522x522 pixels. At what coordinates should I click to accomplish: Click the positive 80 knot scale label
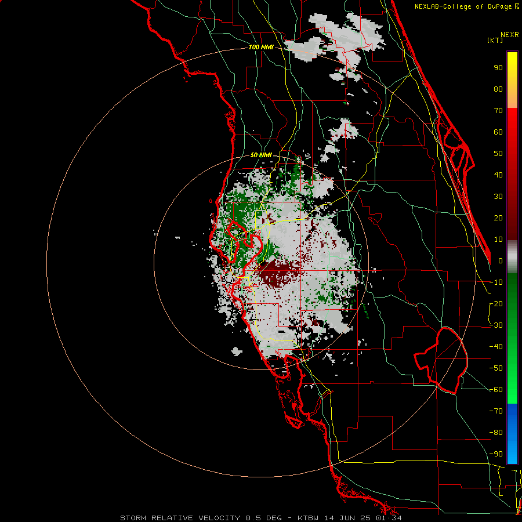pyautogui.click(x=498, y=89)
